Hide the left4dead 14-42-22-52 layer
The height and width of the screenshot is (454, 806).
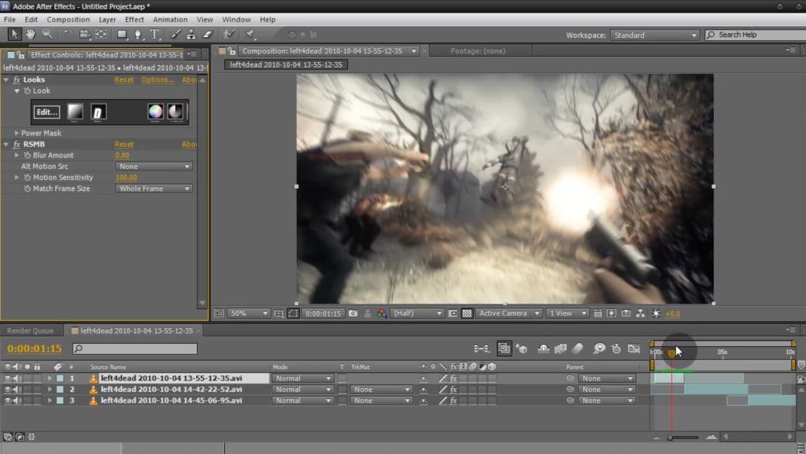pyautogui.click(x=8, y=389)
